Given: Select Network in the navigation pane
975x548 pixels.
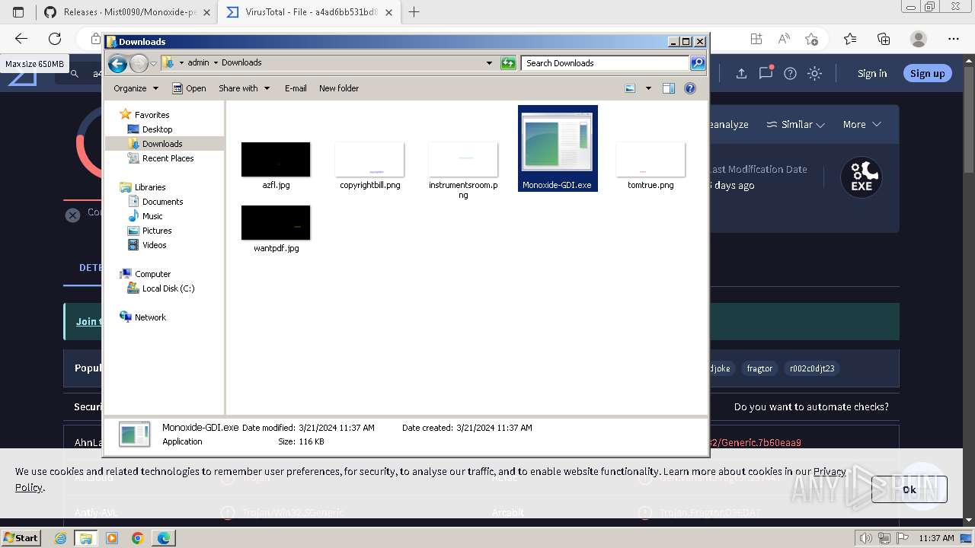Looking at the screenshot, I should (x=150, y=317).
